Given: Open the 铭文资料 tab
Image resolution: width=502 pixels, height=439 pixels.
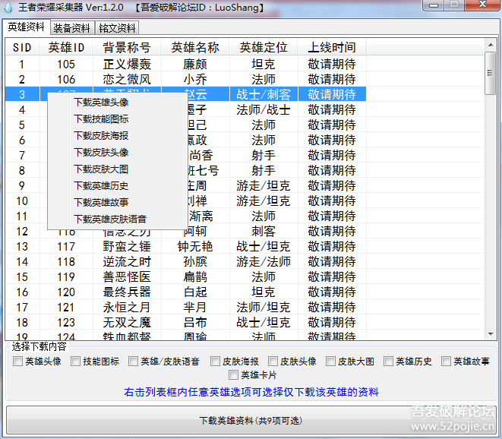Looking at the screenshot, I should [117, 28].
